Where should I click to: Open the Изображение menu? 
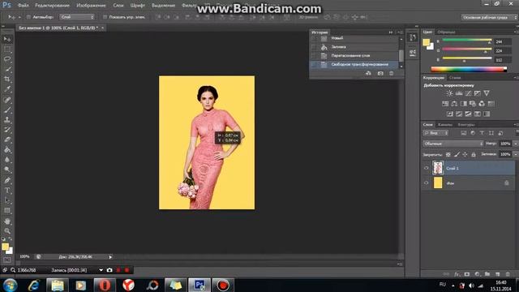[91, 6]
